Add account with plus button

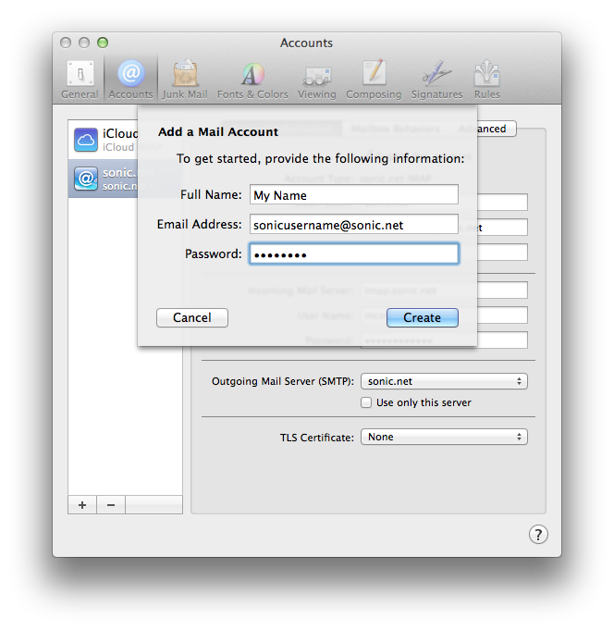[x=82, y=504]
